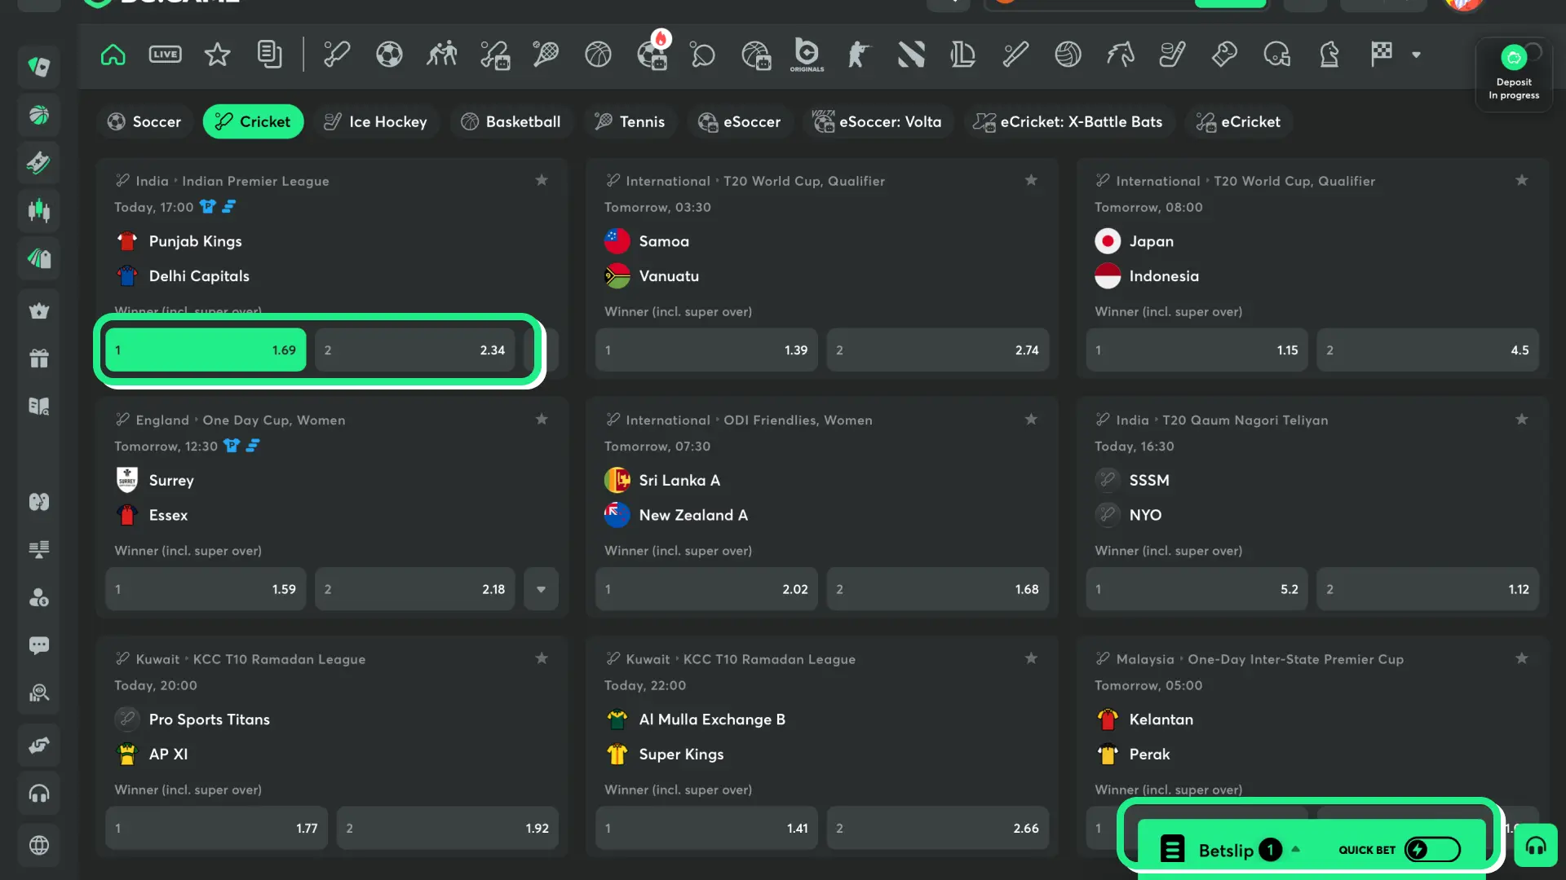This screenshot has width=1566, height=880.
Task: Open the eSoccer tab
Action: 740,121
